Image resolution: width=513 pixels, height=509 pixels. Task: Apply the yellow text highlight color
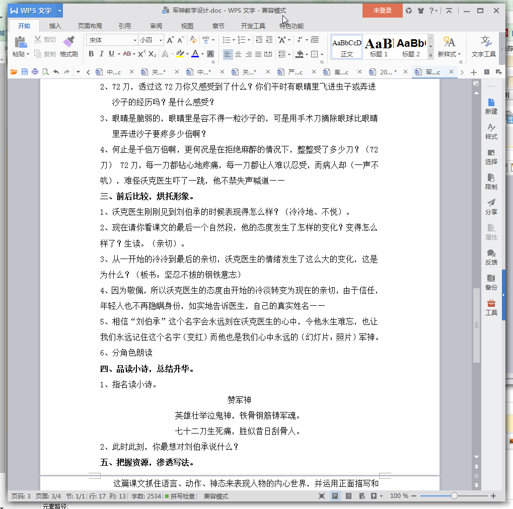coord(180,54)
